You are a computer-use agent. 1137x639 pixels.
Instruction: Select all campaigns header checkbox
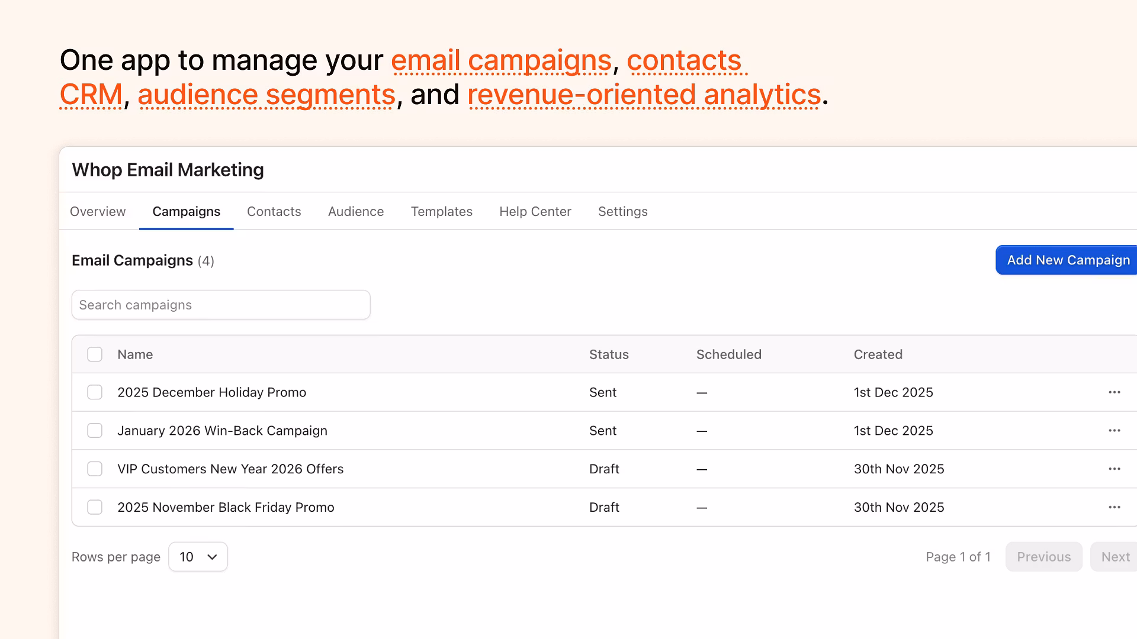tap(95, 354)
